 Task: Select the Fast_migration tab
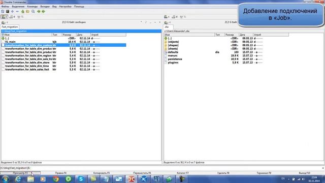click(x=10, y=27)
